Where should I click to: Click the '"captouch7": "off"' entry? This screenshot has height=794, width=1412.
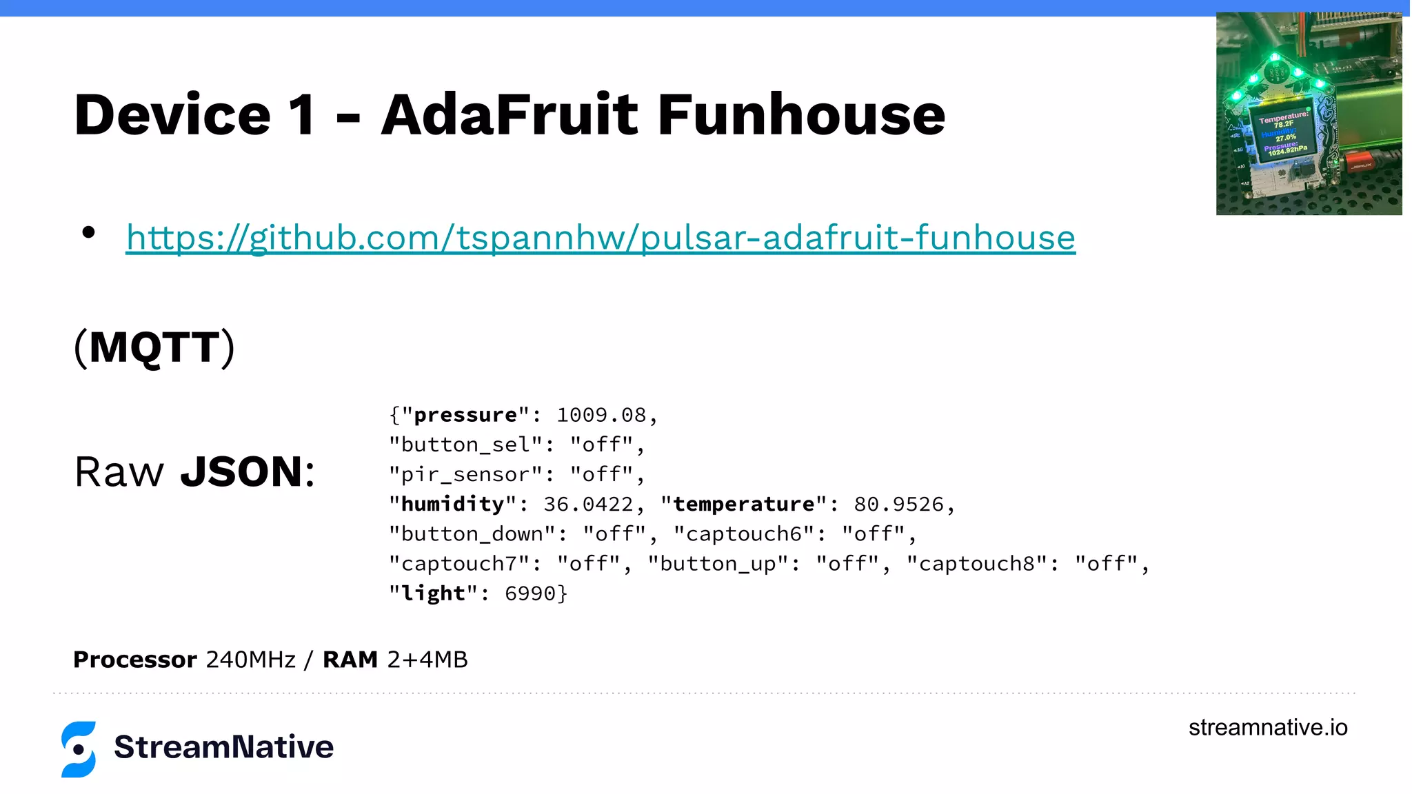(510, 564)
